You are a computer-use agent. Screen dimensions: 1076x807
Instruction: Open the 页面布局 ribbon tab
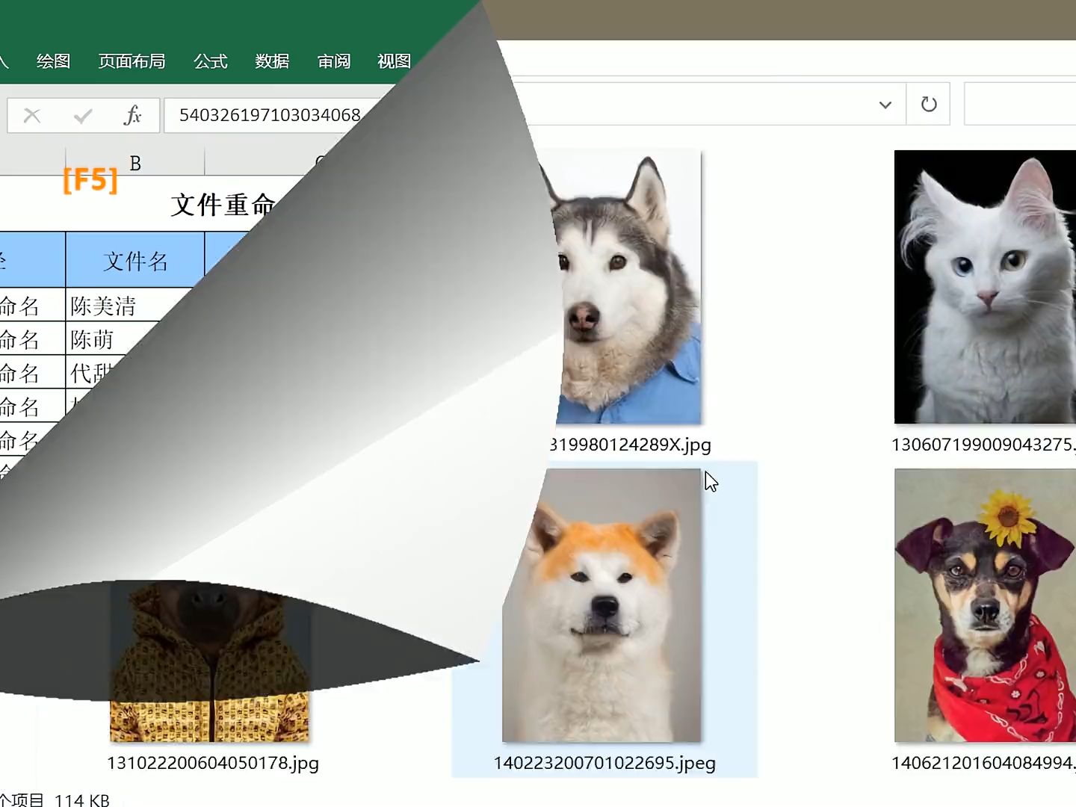point(132,61)
